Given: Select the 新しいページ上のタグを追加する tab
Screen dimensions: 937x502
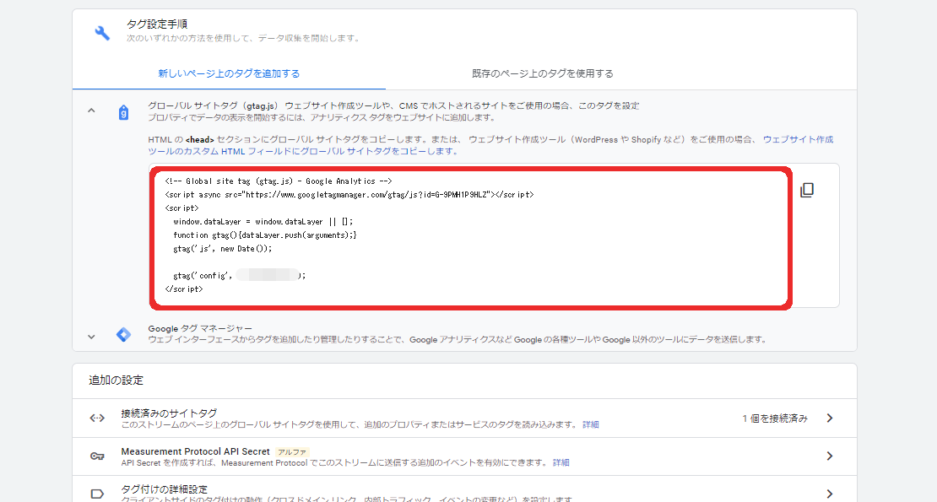Looking at the screenshot, I should pos(229,73).
